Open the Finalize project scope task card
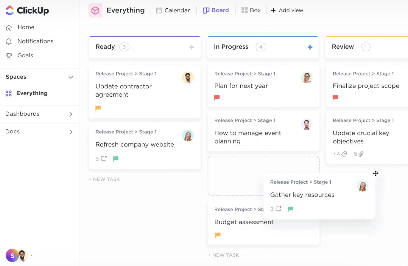The height and width of the screenshot is (266, 408). [x=366, y=86]
